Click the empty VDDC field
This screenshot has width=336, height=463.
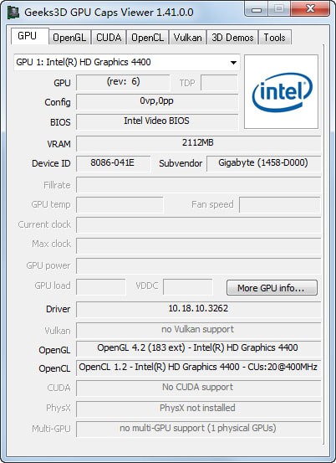point(188,286)
